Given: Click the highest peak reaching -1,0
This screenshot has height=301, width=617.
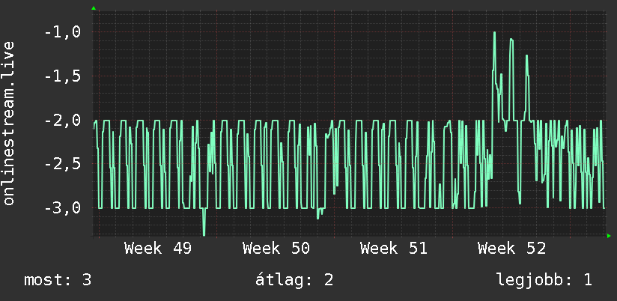Looking at the screenshot, I should pyautogui.click(x=494, y=33).
